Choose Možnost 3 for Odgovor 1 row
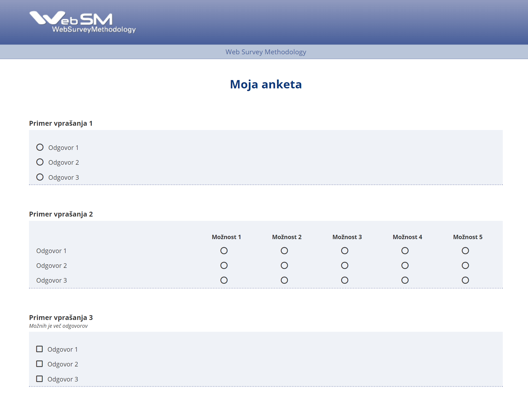 [x=345, y=251]
